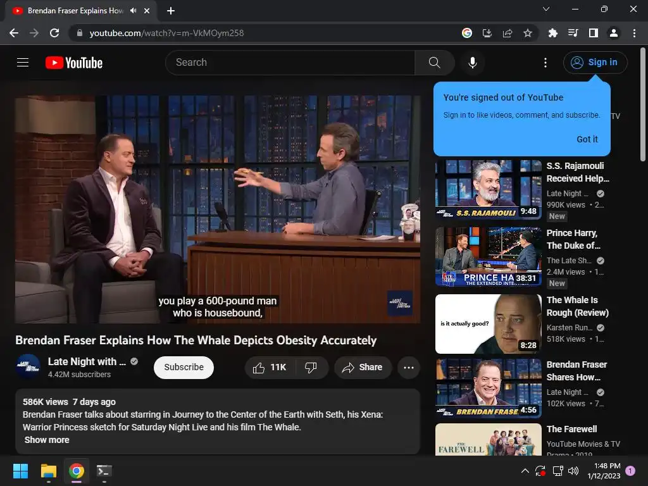Screen dimensions: 648x486
Task: Go back in browser history
Action: point(14,33)
